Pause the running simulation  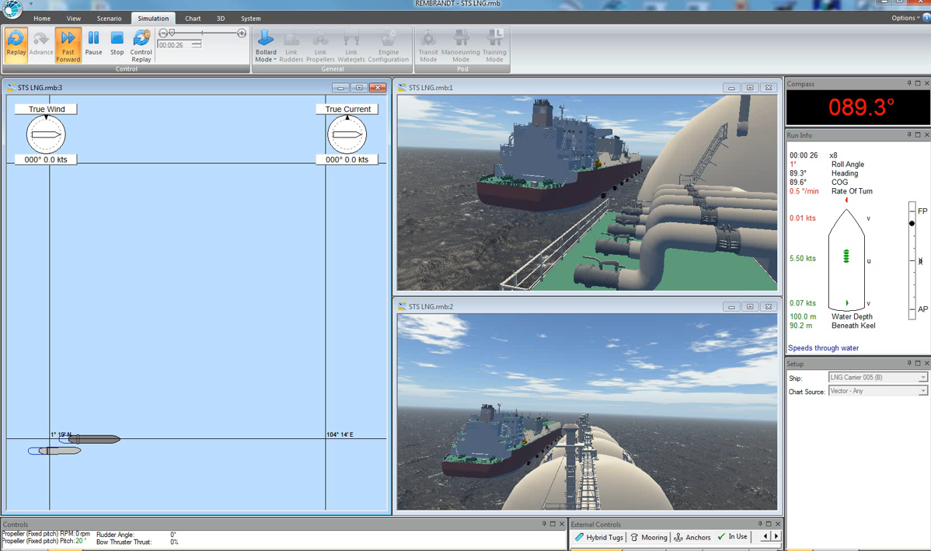click(93, 44)
